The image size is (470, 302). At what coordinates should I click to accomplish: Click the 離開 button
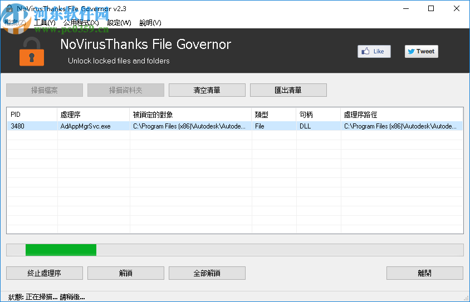[425, 273]
